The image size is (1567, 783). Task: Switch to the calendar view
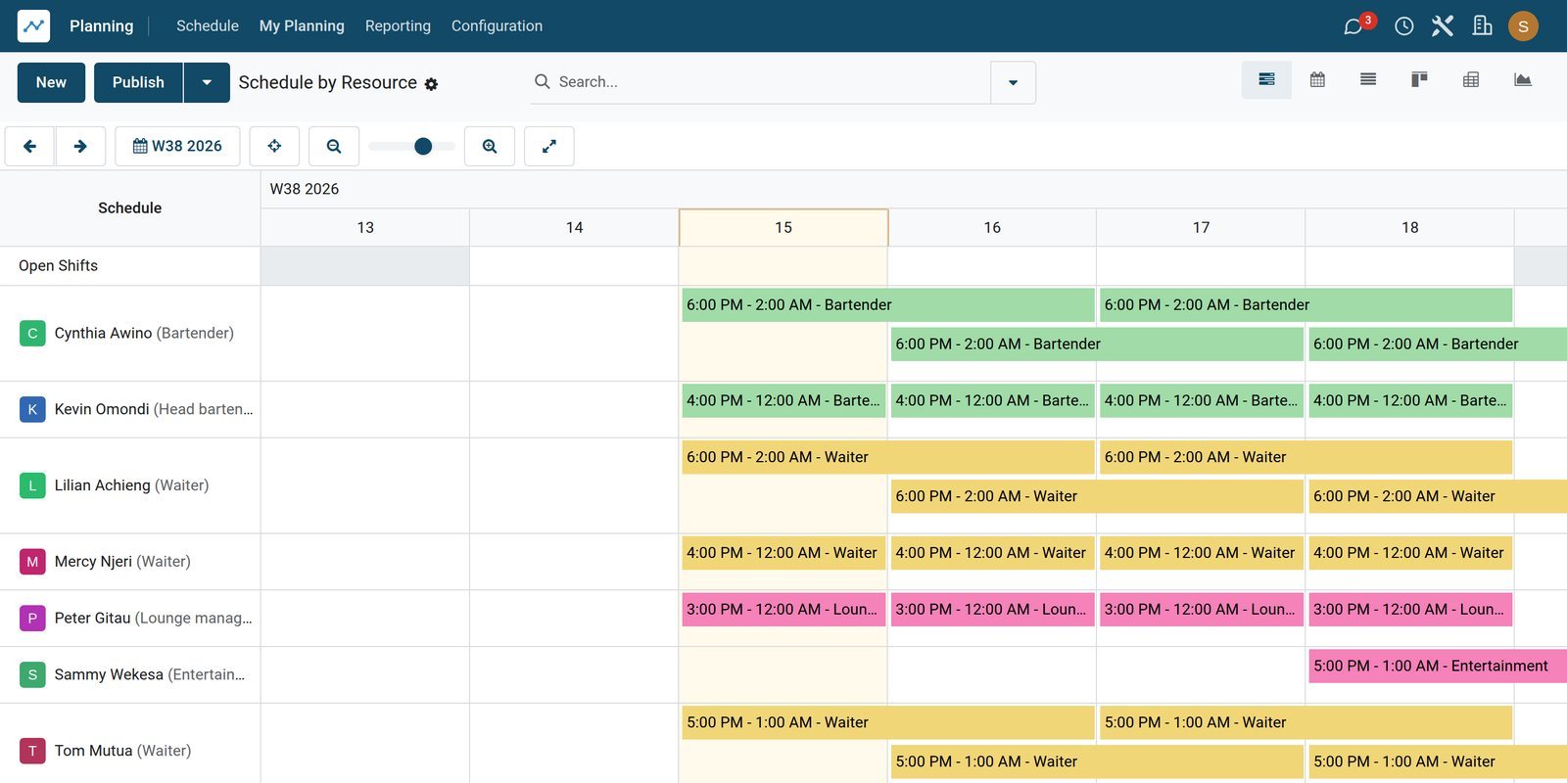(1317, 80)
